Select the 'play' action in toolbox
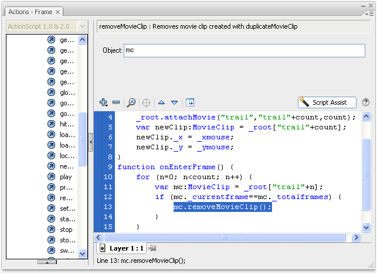Screen dimensions: 377x274 coord(66,177)
